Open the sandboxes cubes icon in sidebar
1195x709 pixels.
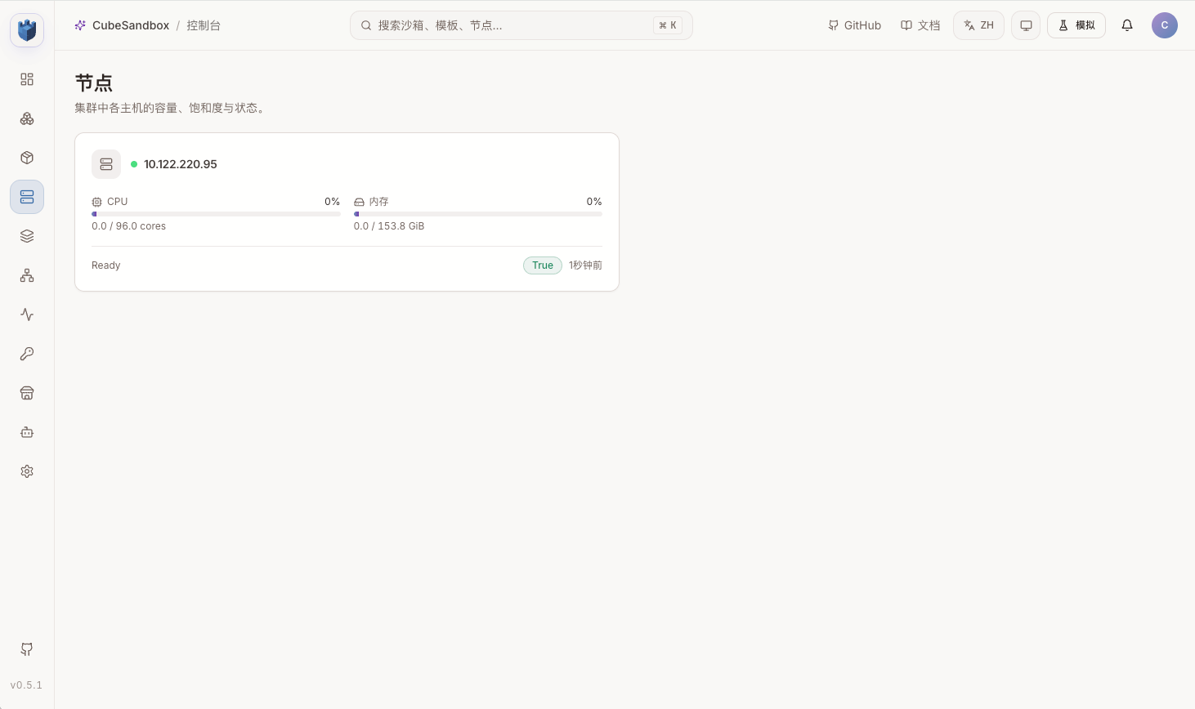(27, 118)
